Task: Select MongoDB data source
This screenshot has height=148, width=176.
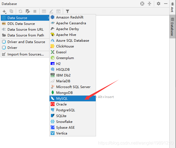Action: click(x=73, y=93)
